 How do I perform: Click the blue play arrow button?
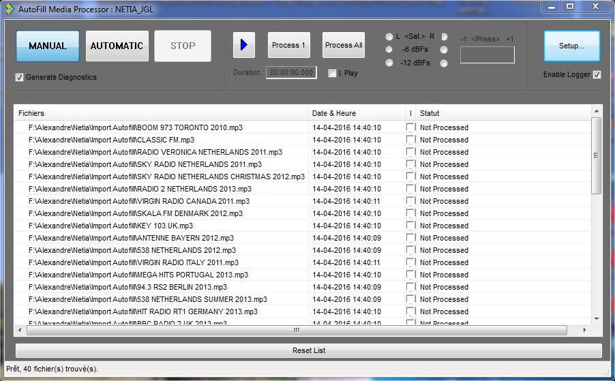[x=243, y=46]
